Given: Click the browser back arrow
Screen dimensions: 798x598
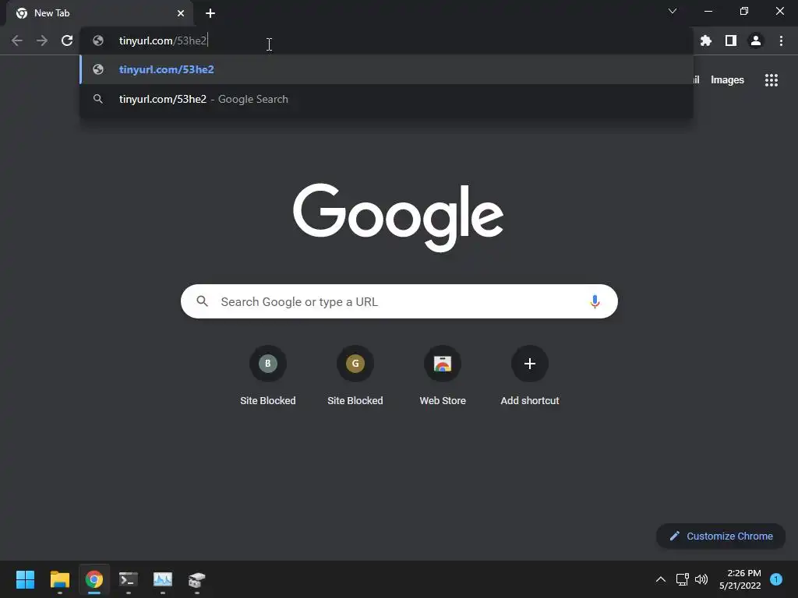Looking at the screenshot, I should point(17,40).
